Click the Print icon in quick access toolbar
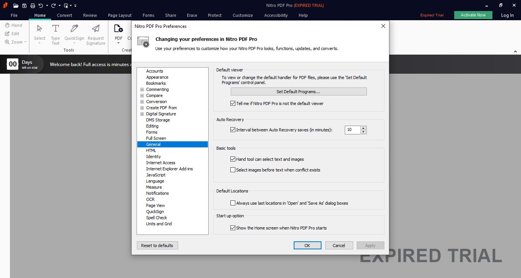521x278 pixels. pos(33,5)
